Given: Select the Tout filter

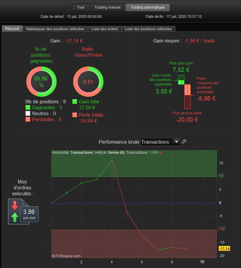Looking at the screenshot, I should click(81, 7).
